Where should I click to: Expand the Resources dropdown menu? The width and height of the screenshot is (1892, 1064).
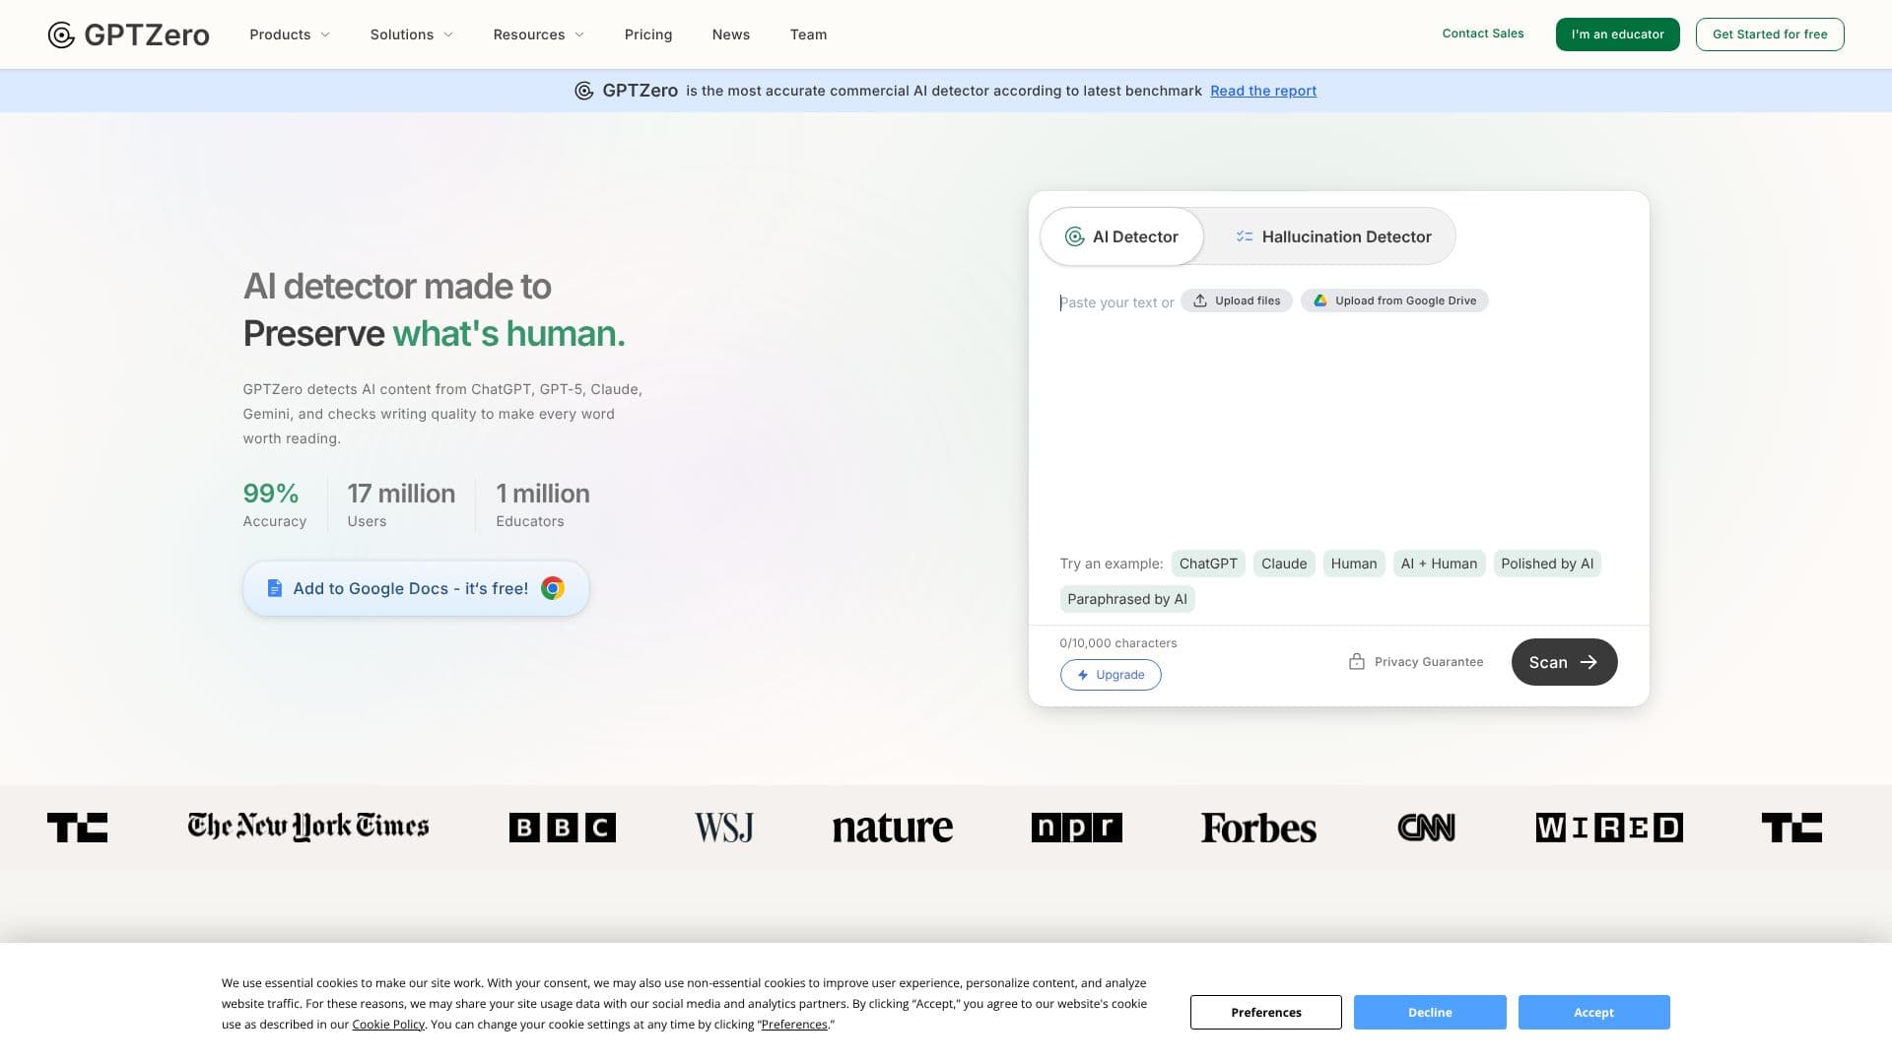pos(539,34)
